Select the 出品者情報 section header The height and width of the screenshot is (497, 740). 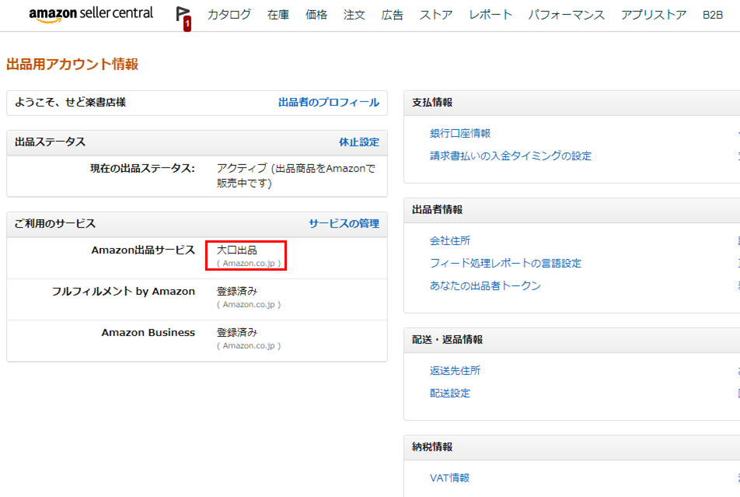click(437, 209)
